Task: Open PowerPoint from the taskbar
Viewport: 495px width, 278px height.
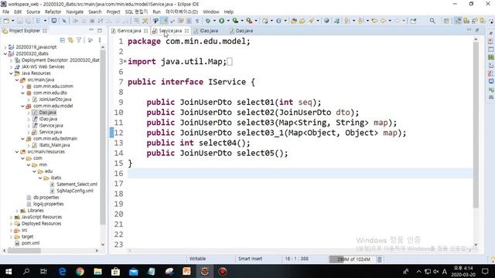Action: click(186, 271)
